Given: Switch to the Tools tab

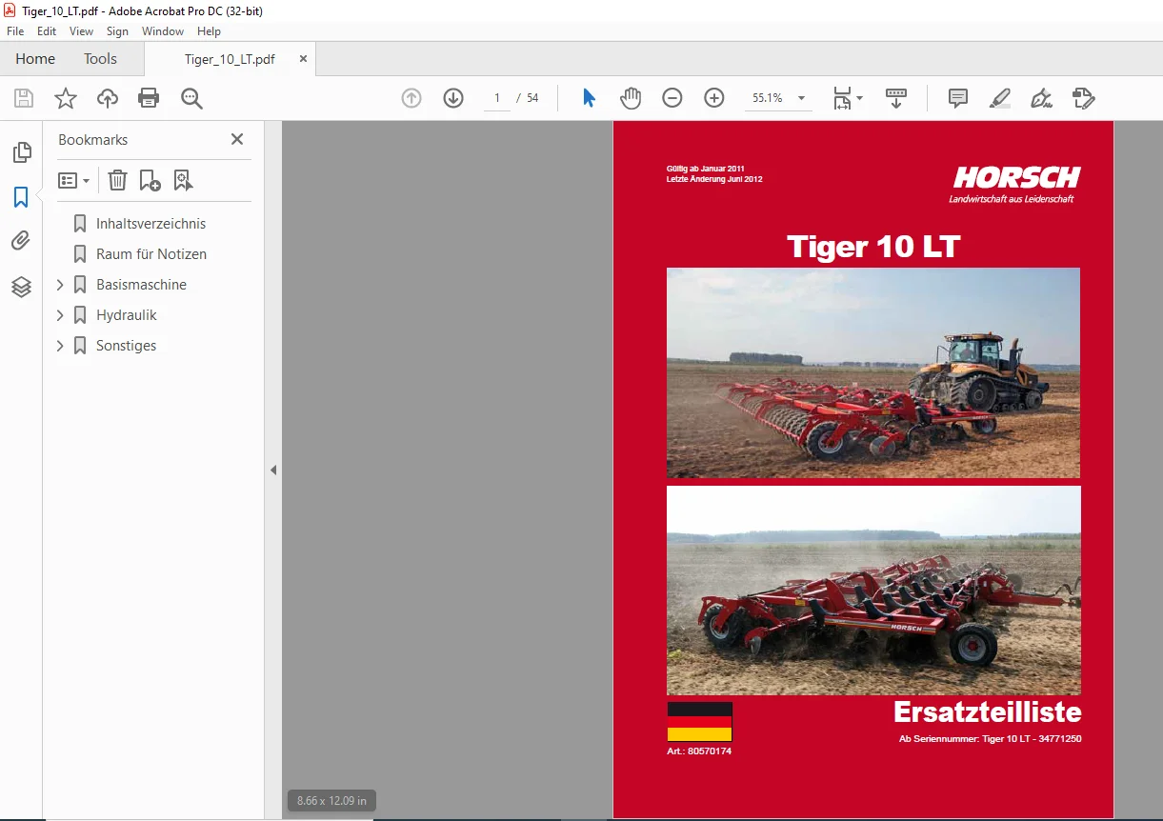Looking at the screenshot, I should click(x=100, y=59).
